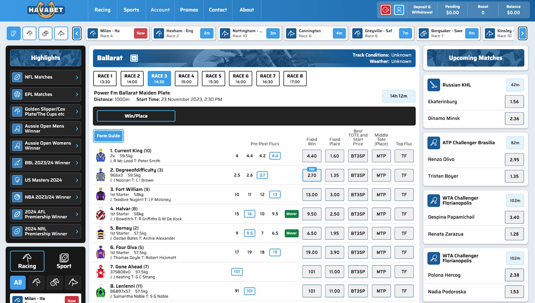Expand the NFL Matches highlight
This screenshot has width=535, height=303.
pos(45,77)
